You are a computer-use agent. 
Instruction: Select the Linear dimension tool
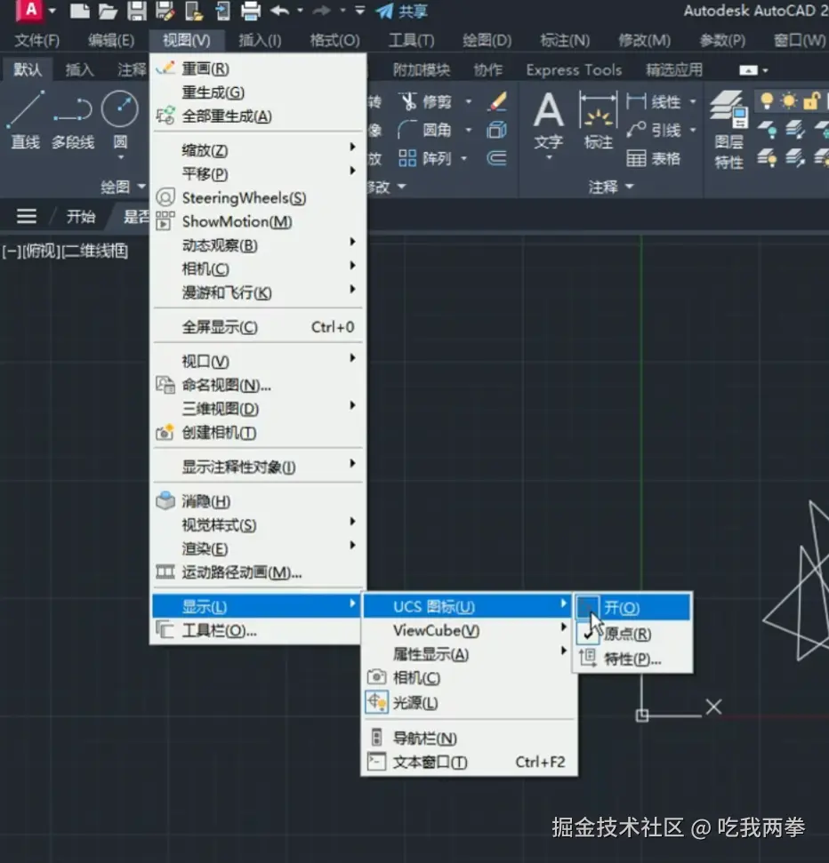653,102
